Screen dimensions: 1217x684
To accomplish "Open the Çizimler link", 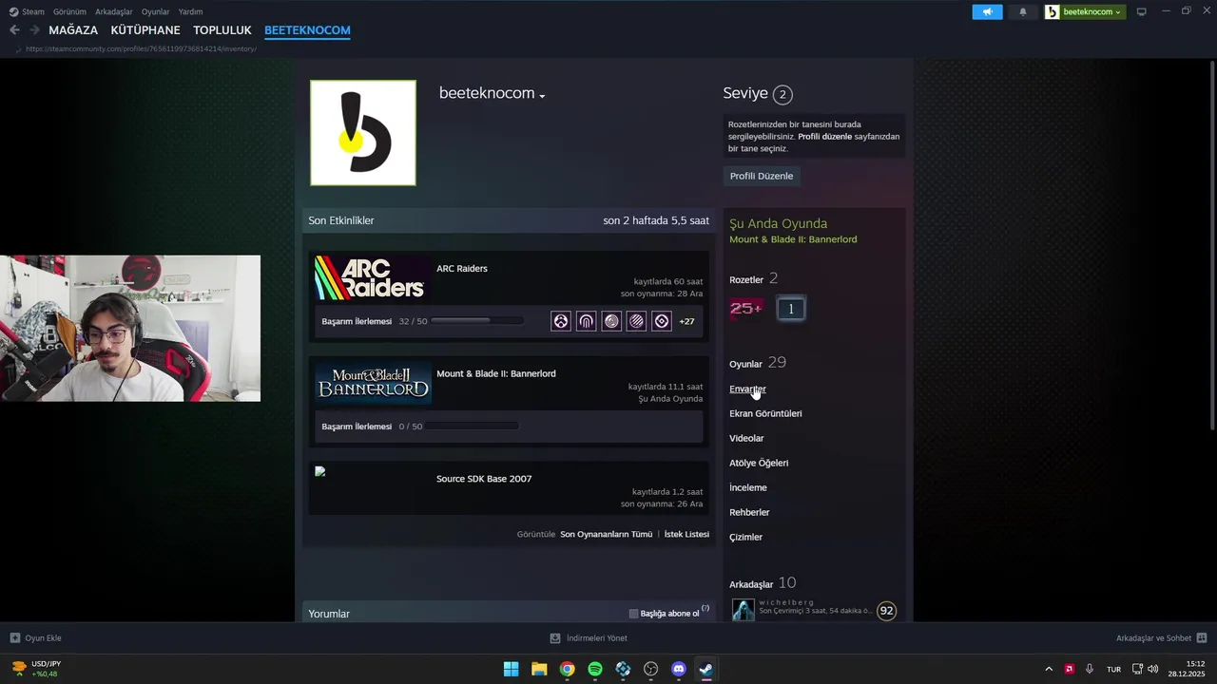I will pos(745,537).
